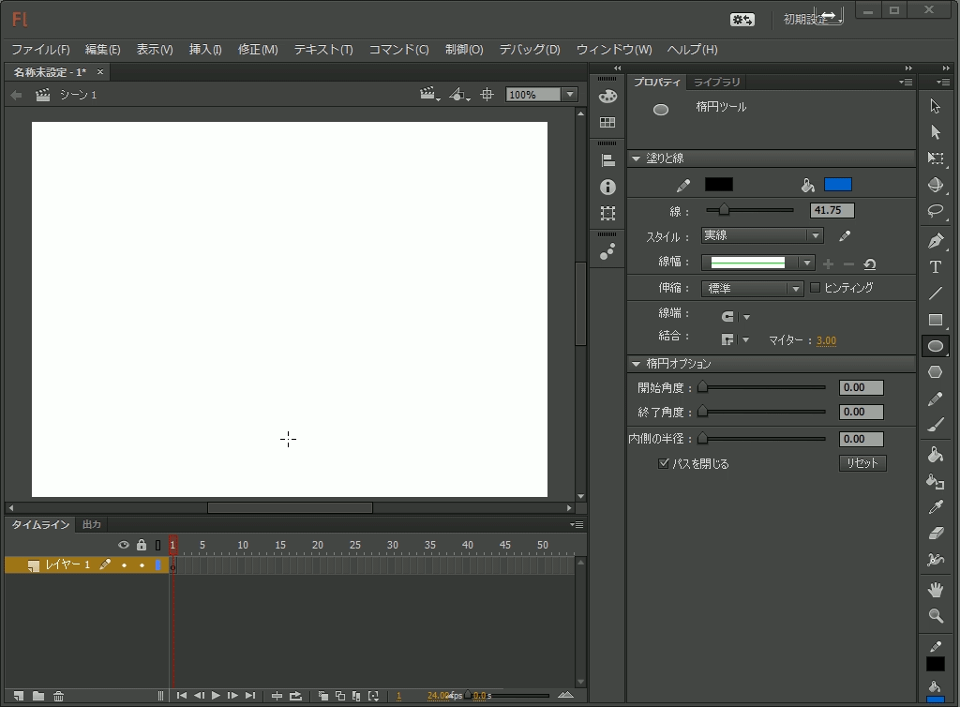The width and height of the screenshot is (960, 707).
Task: Select the Zoom magnifier tool
Action: [935, 616]
